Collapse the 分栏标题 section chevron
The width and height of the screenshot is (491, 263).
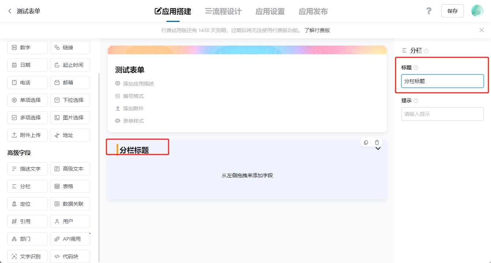point(378,149)
